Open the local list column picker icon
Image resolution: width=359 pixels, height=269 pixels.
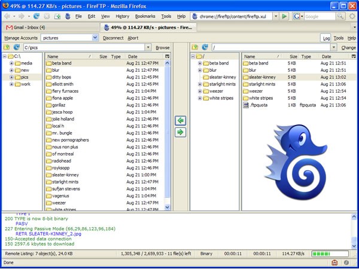click(167, 56)
